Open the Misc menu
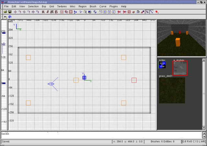 (72, 6)
